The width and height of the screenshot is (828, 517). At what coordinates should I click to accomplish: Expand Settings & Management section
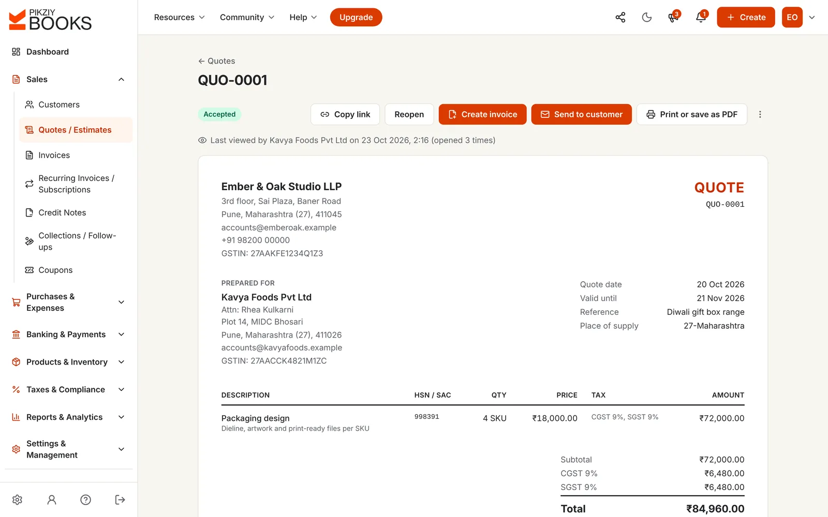[68, 449]
